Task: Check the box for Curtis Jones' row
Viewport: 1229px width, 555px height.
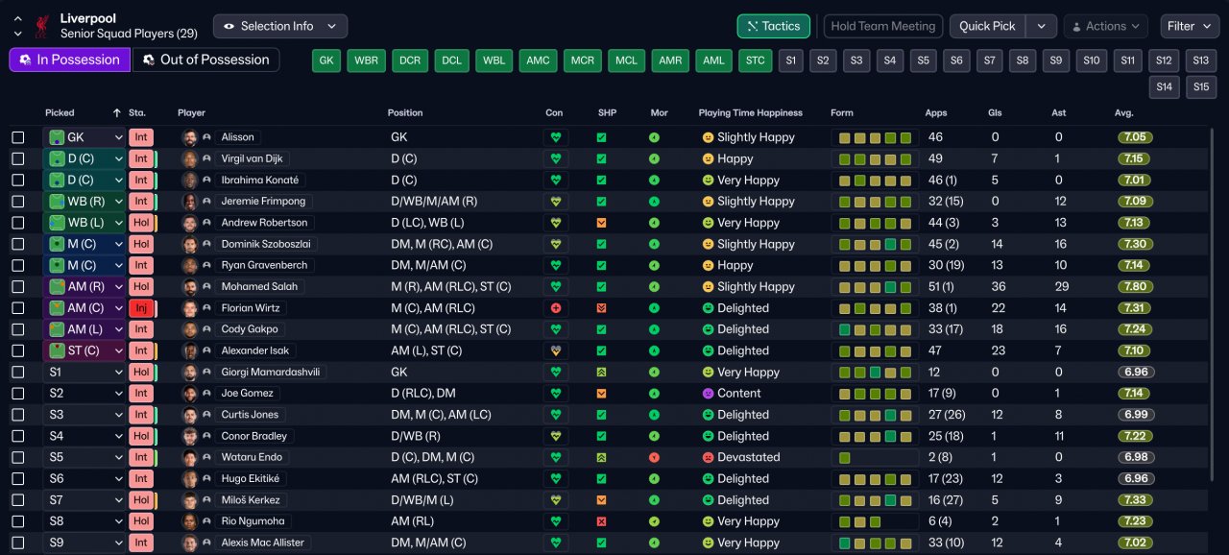Action: (x=18, y=415)
